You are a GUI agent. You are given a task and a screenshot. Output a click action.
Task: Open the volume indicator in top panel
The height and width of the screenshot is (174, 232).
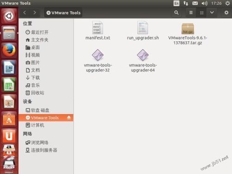tap(204, 3)
